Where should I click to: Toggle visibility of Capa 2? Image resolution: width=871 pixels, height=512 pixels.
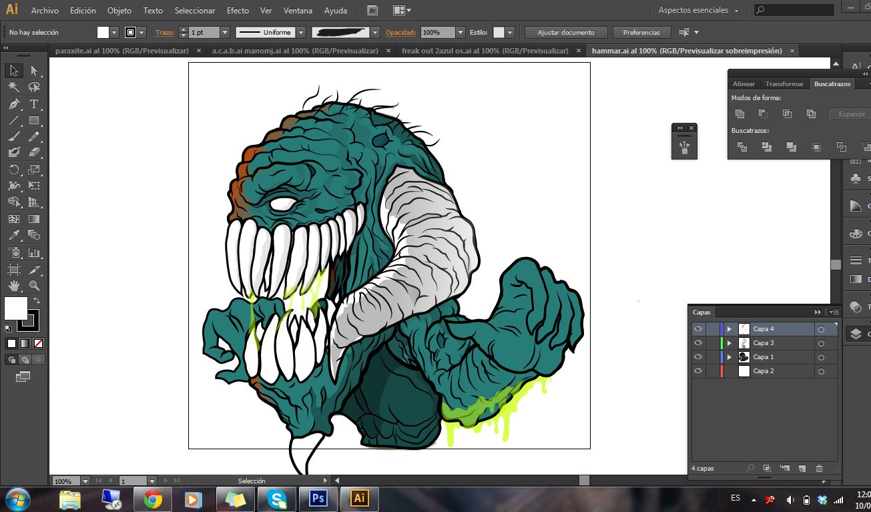pyautogui.click(x=697, y=370)
